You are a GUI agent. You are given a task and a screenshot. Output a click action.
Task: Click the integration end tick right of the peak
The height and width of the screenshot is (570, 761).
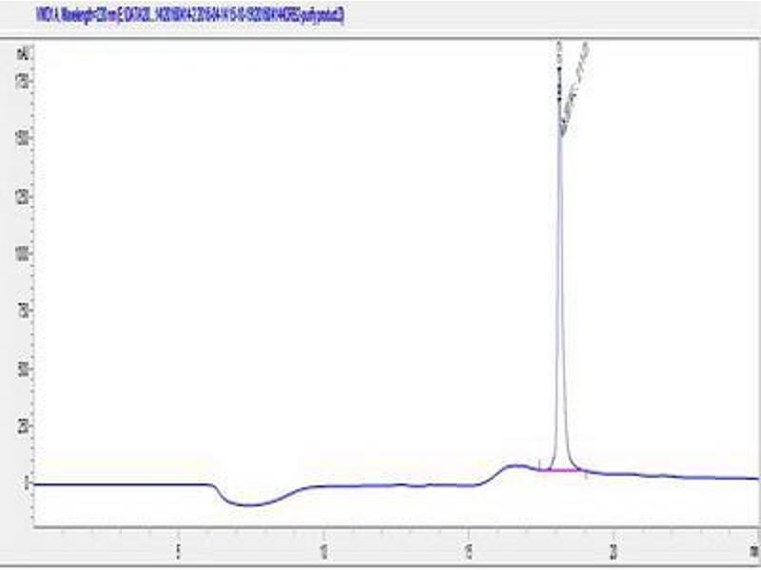tap(585, 474)
